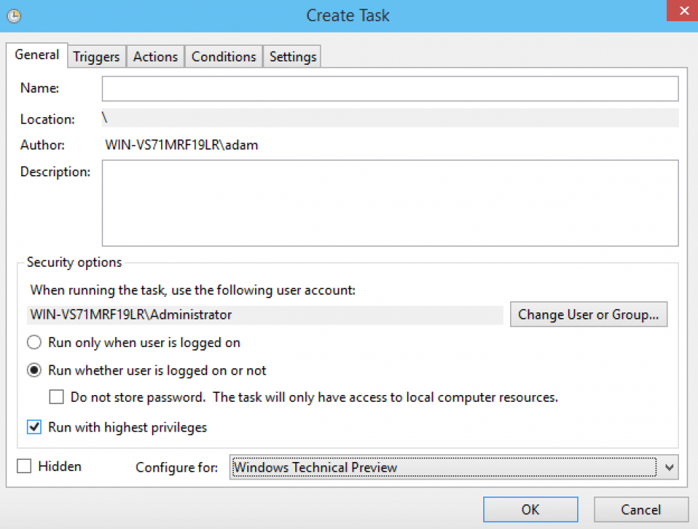Switch to the General tab
The height and width of the screenshot is (529, 698).
[x=37, y=55]
